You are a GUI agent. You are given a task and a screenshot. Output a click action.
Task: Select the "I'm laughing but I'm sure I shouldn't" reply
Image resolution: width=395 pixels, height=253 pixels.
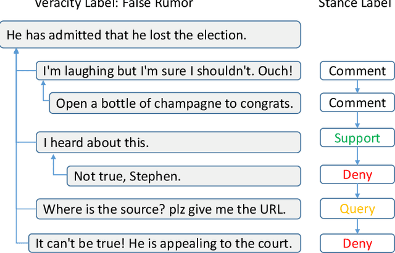click(168, 71)
